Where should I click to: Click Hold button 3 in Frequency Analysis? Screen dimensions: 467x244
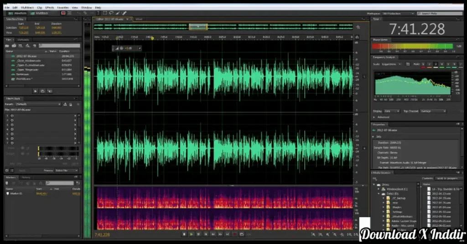pyautogui.click(x=436, y=64)
